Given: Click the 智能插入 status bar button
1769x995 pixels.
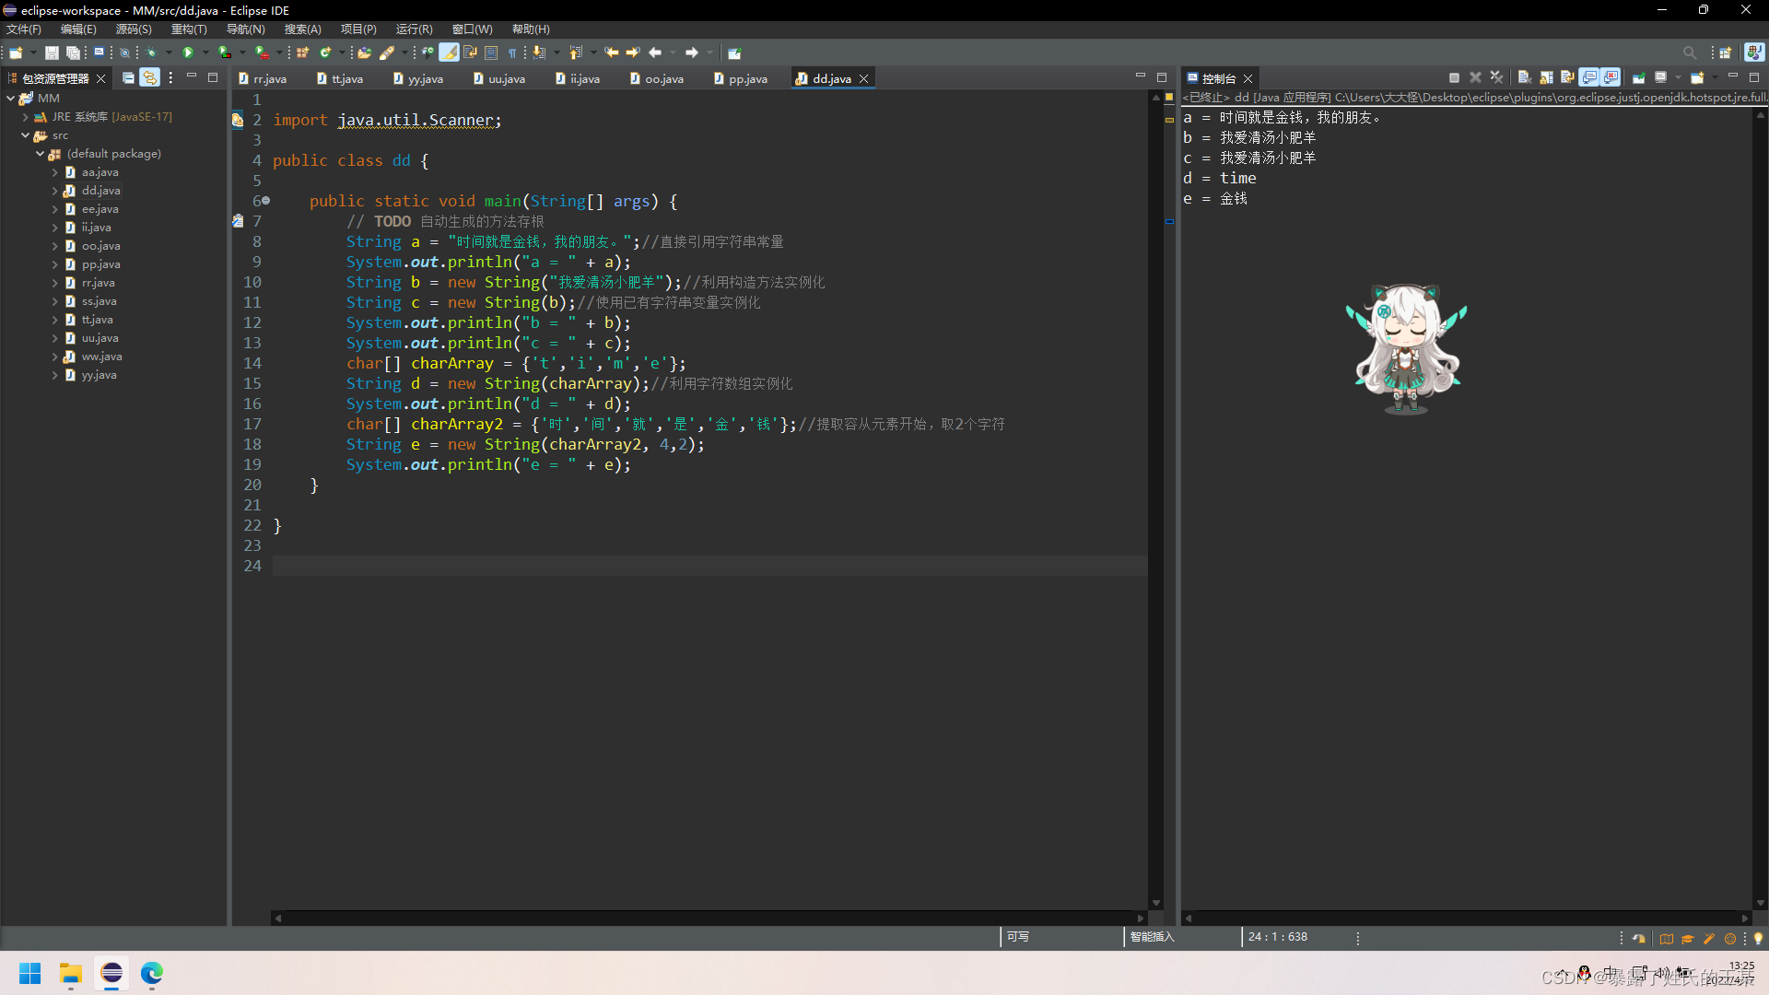Looking at the screenshot, I should [x=1152, y=937].
